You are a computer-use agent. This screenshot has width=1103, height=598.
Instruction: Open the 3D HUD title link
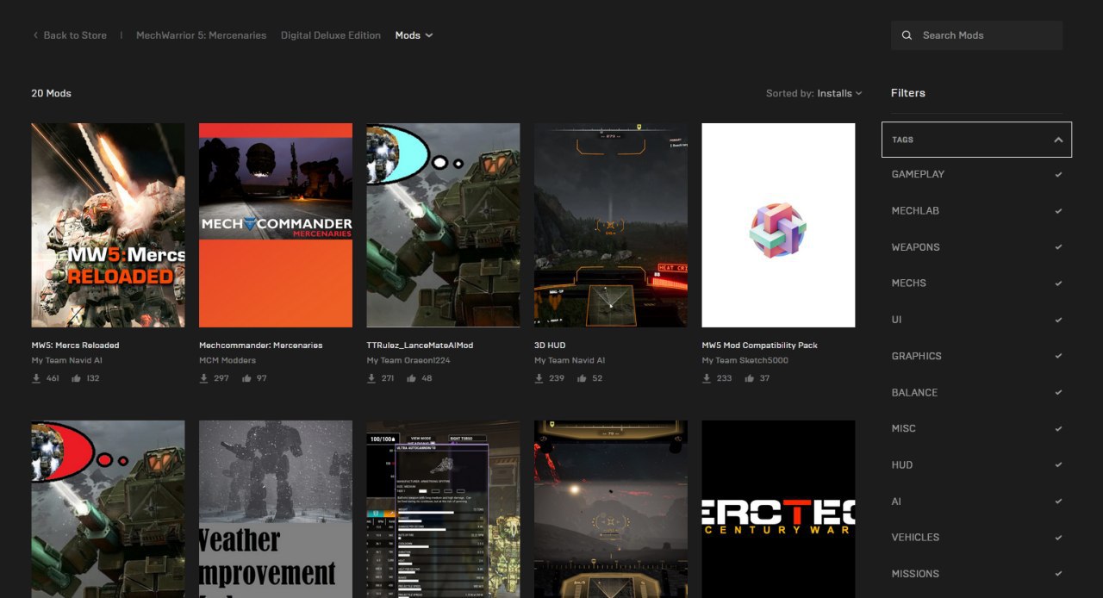tap(550, 345)
